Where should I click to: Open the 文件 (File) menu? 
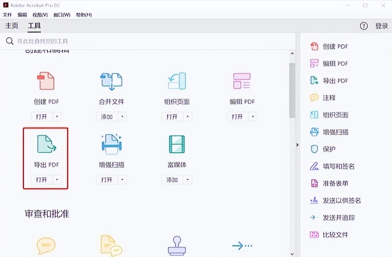[x=8, y=15]
